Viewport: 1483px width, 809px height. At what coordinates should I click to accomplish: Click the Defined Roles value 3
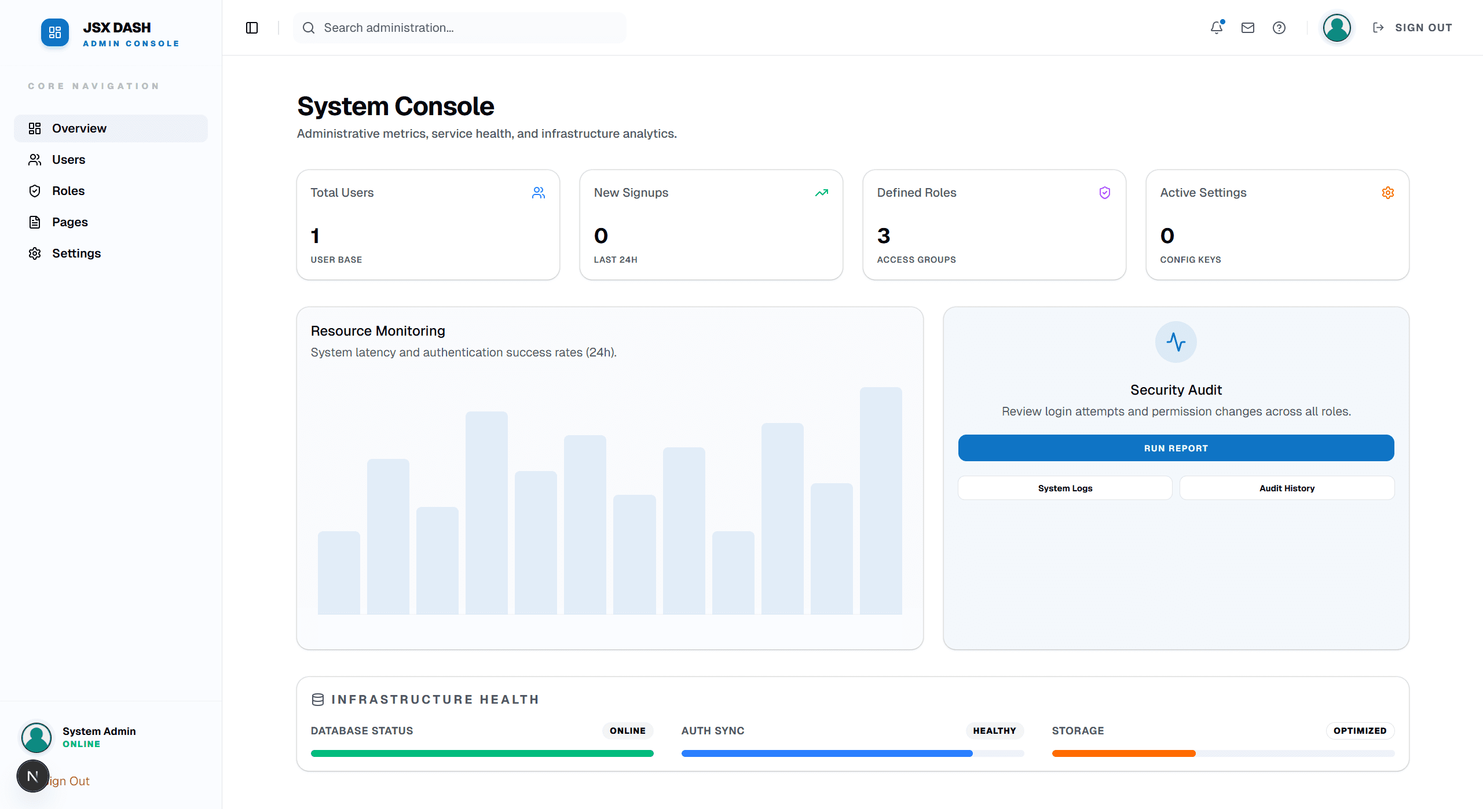click(x=884, y=236)
